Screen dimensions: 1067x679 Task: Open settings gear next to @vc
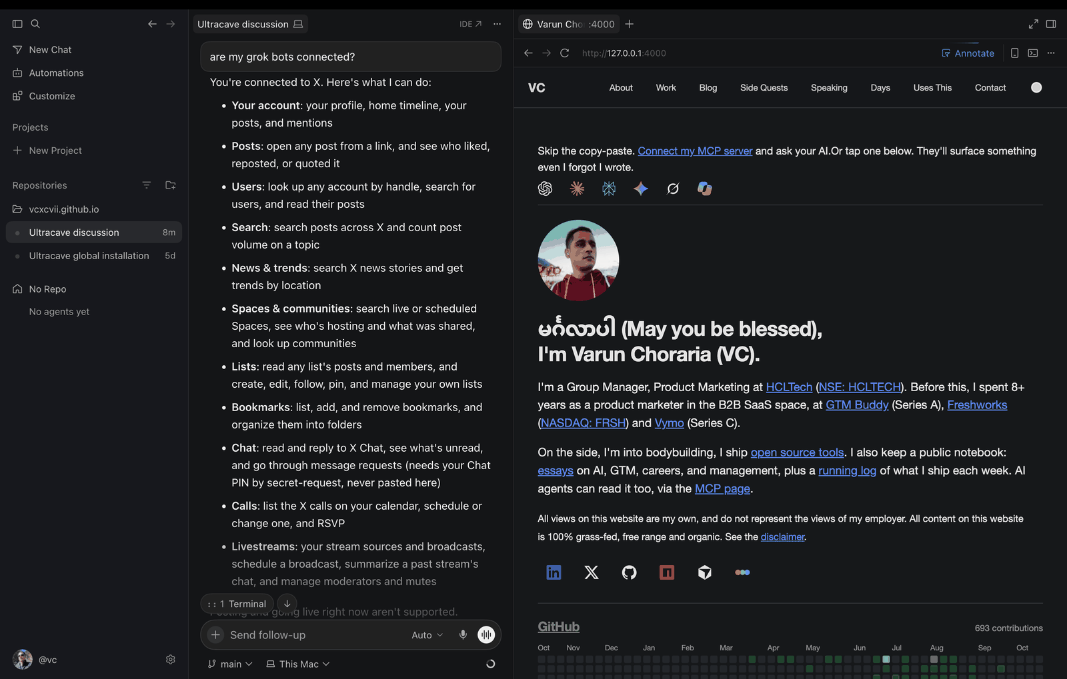171,659
